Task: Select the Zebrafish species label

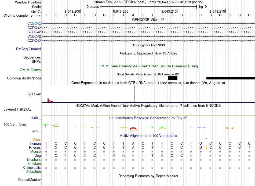Action: (x=34, y=172)
